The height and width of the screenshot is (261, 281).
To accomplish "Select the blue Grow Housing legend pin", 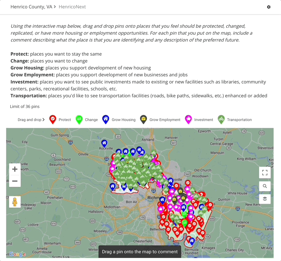I will pos(106,119).
